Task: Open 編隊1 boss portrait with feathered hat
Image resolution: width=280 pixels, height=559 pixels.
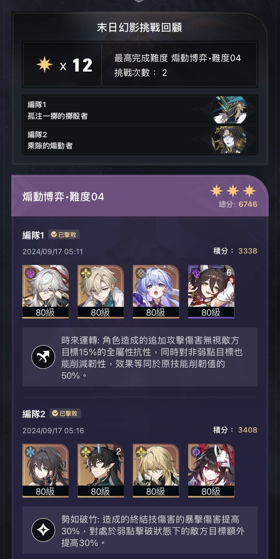Action: 229,109
